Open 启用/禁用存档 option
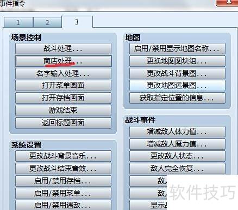Screen dimensions: 238x210 [63, 181]
